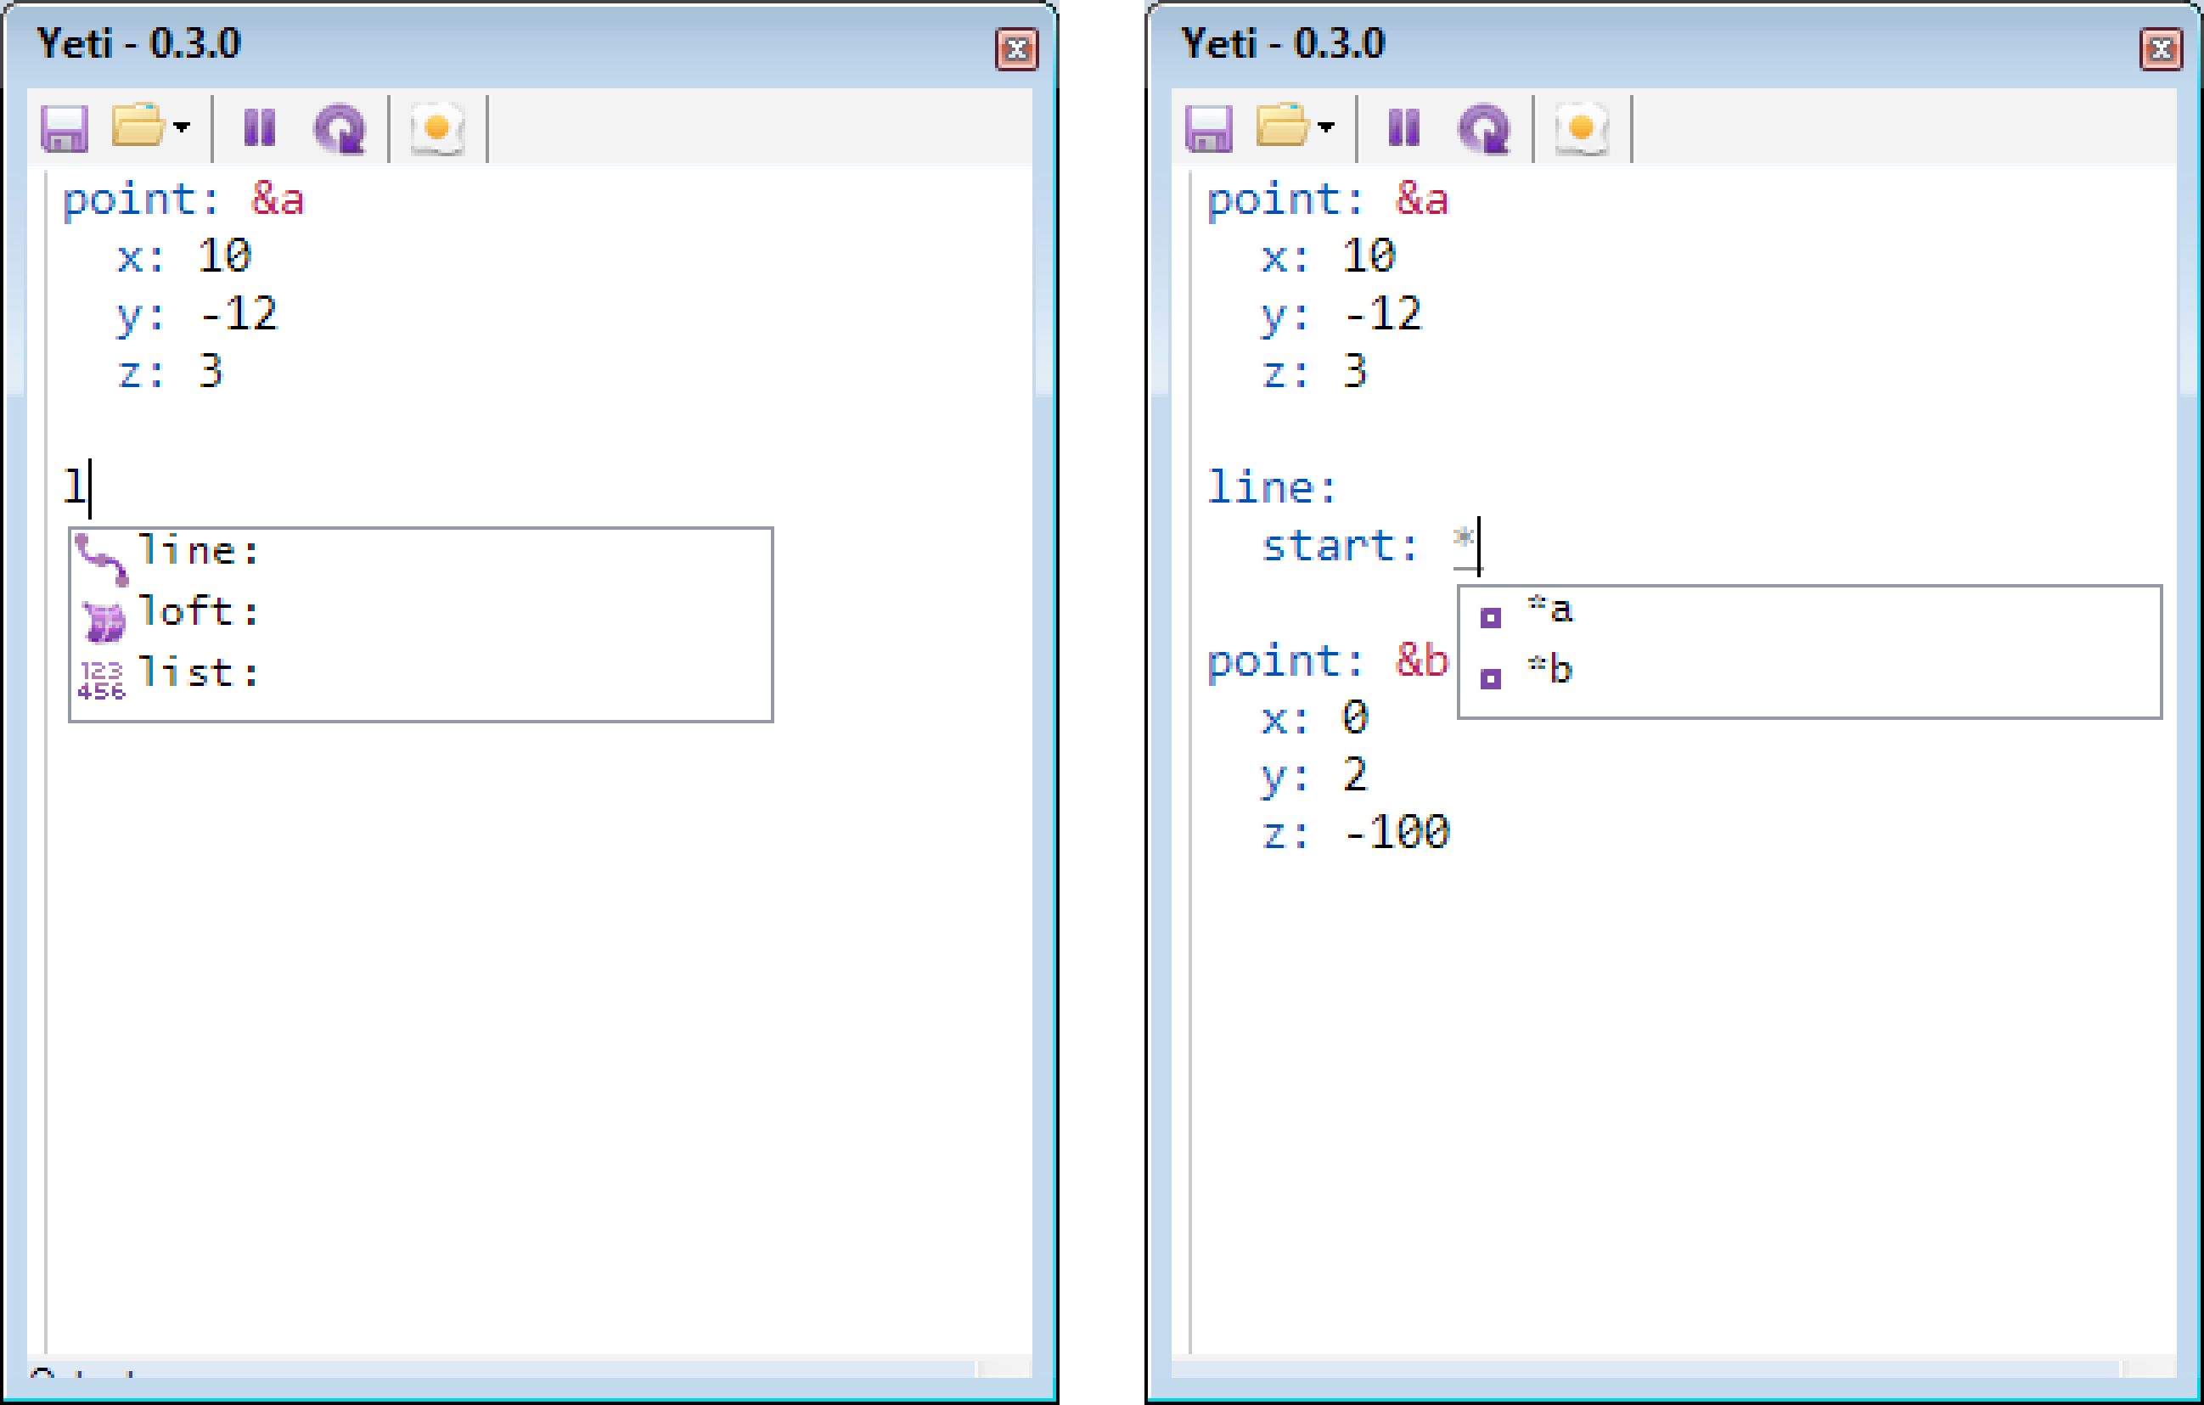Click Pause icon in right Yeti window
This screenshot has height=1405, width=2204.
(x=1404, y=127)
